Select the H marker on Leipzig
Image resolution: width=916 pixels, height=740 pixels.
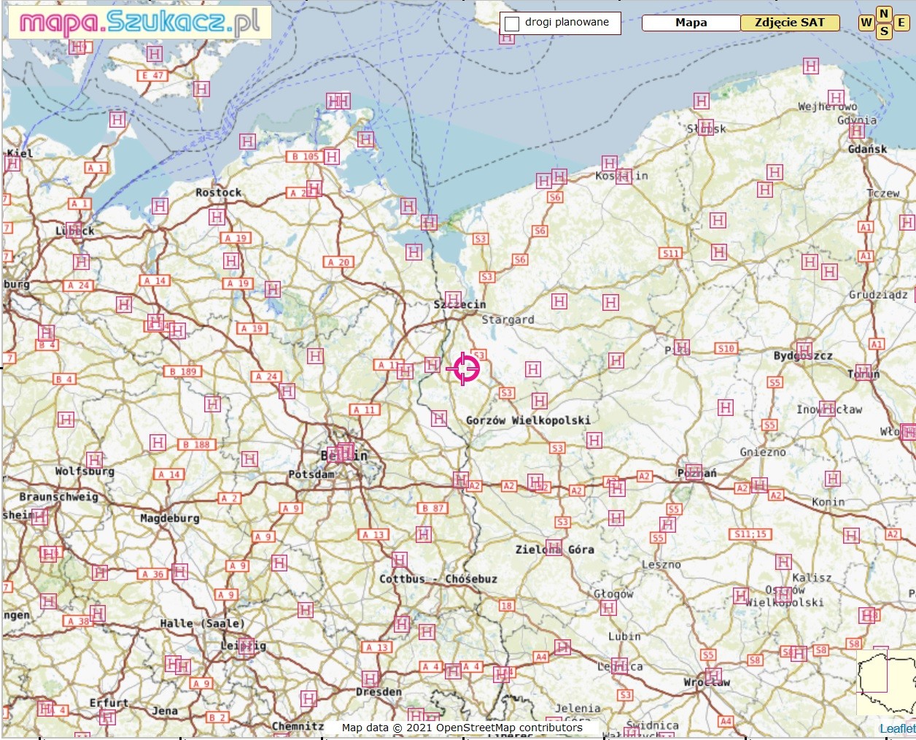246,646
